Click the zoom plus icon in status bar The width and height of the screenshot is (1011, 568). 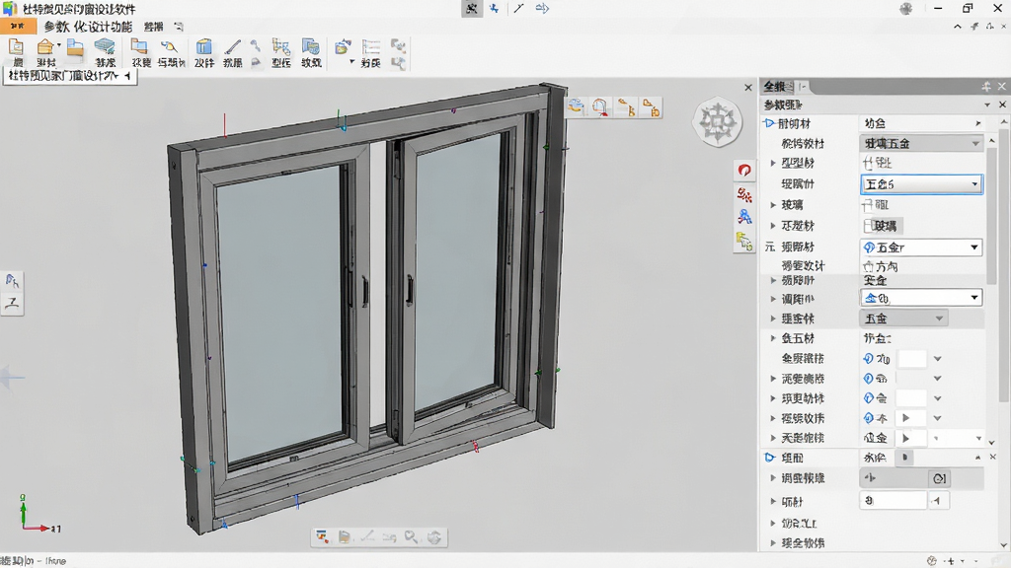point(951,561)
